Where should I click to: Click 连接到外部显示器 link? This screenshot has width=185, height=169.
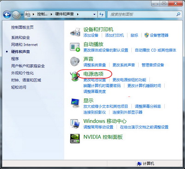[127, 112]
